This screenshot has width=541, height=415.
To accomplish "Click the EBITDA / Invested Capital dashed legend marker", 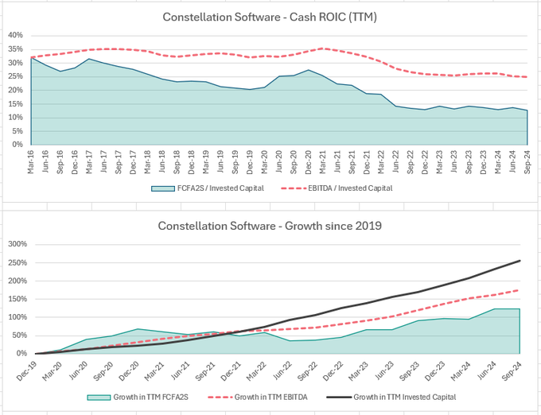I will [x=294, y=188].
